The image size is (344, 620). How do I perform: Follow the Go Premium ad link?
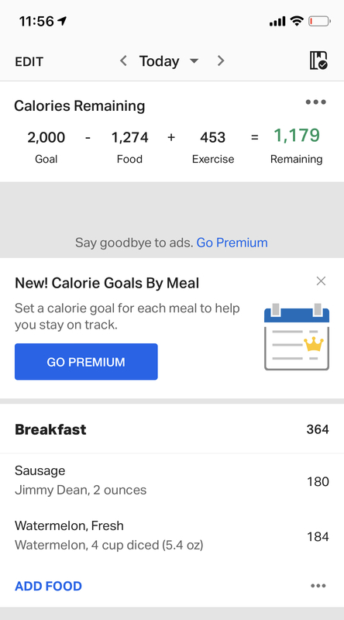click(232, 243)
